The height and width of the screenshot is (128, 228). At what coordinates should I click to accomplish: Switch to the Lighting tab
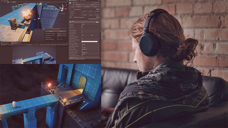tap(83, 0)
